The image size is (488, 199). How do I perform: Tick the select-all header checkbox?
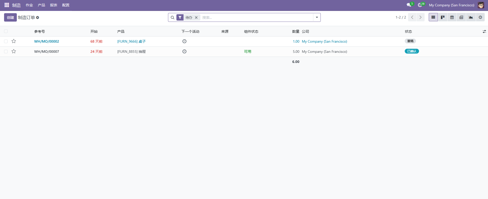click(x=6, y=31)
